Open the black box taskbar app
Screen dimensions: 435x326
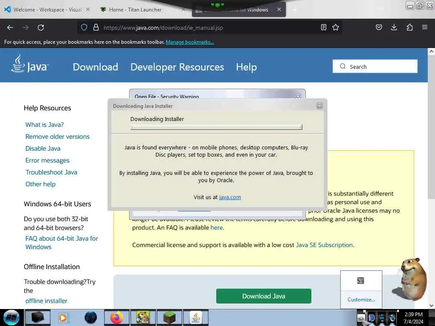37,318
